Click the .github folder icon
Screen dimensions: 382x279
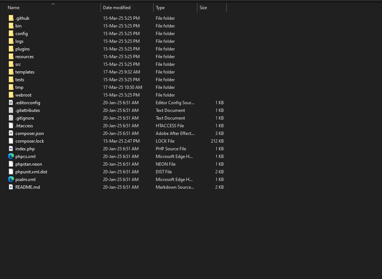pos(11,18)
